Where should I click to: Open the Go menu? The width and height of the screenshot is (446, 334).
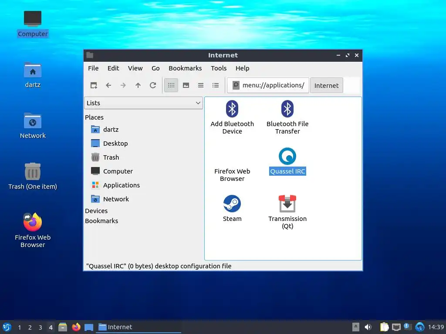(x=155, y=68)
